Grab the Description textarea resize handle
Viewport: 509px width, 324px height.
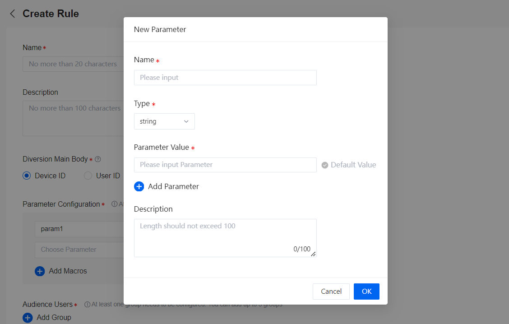(313, 254)
